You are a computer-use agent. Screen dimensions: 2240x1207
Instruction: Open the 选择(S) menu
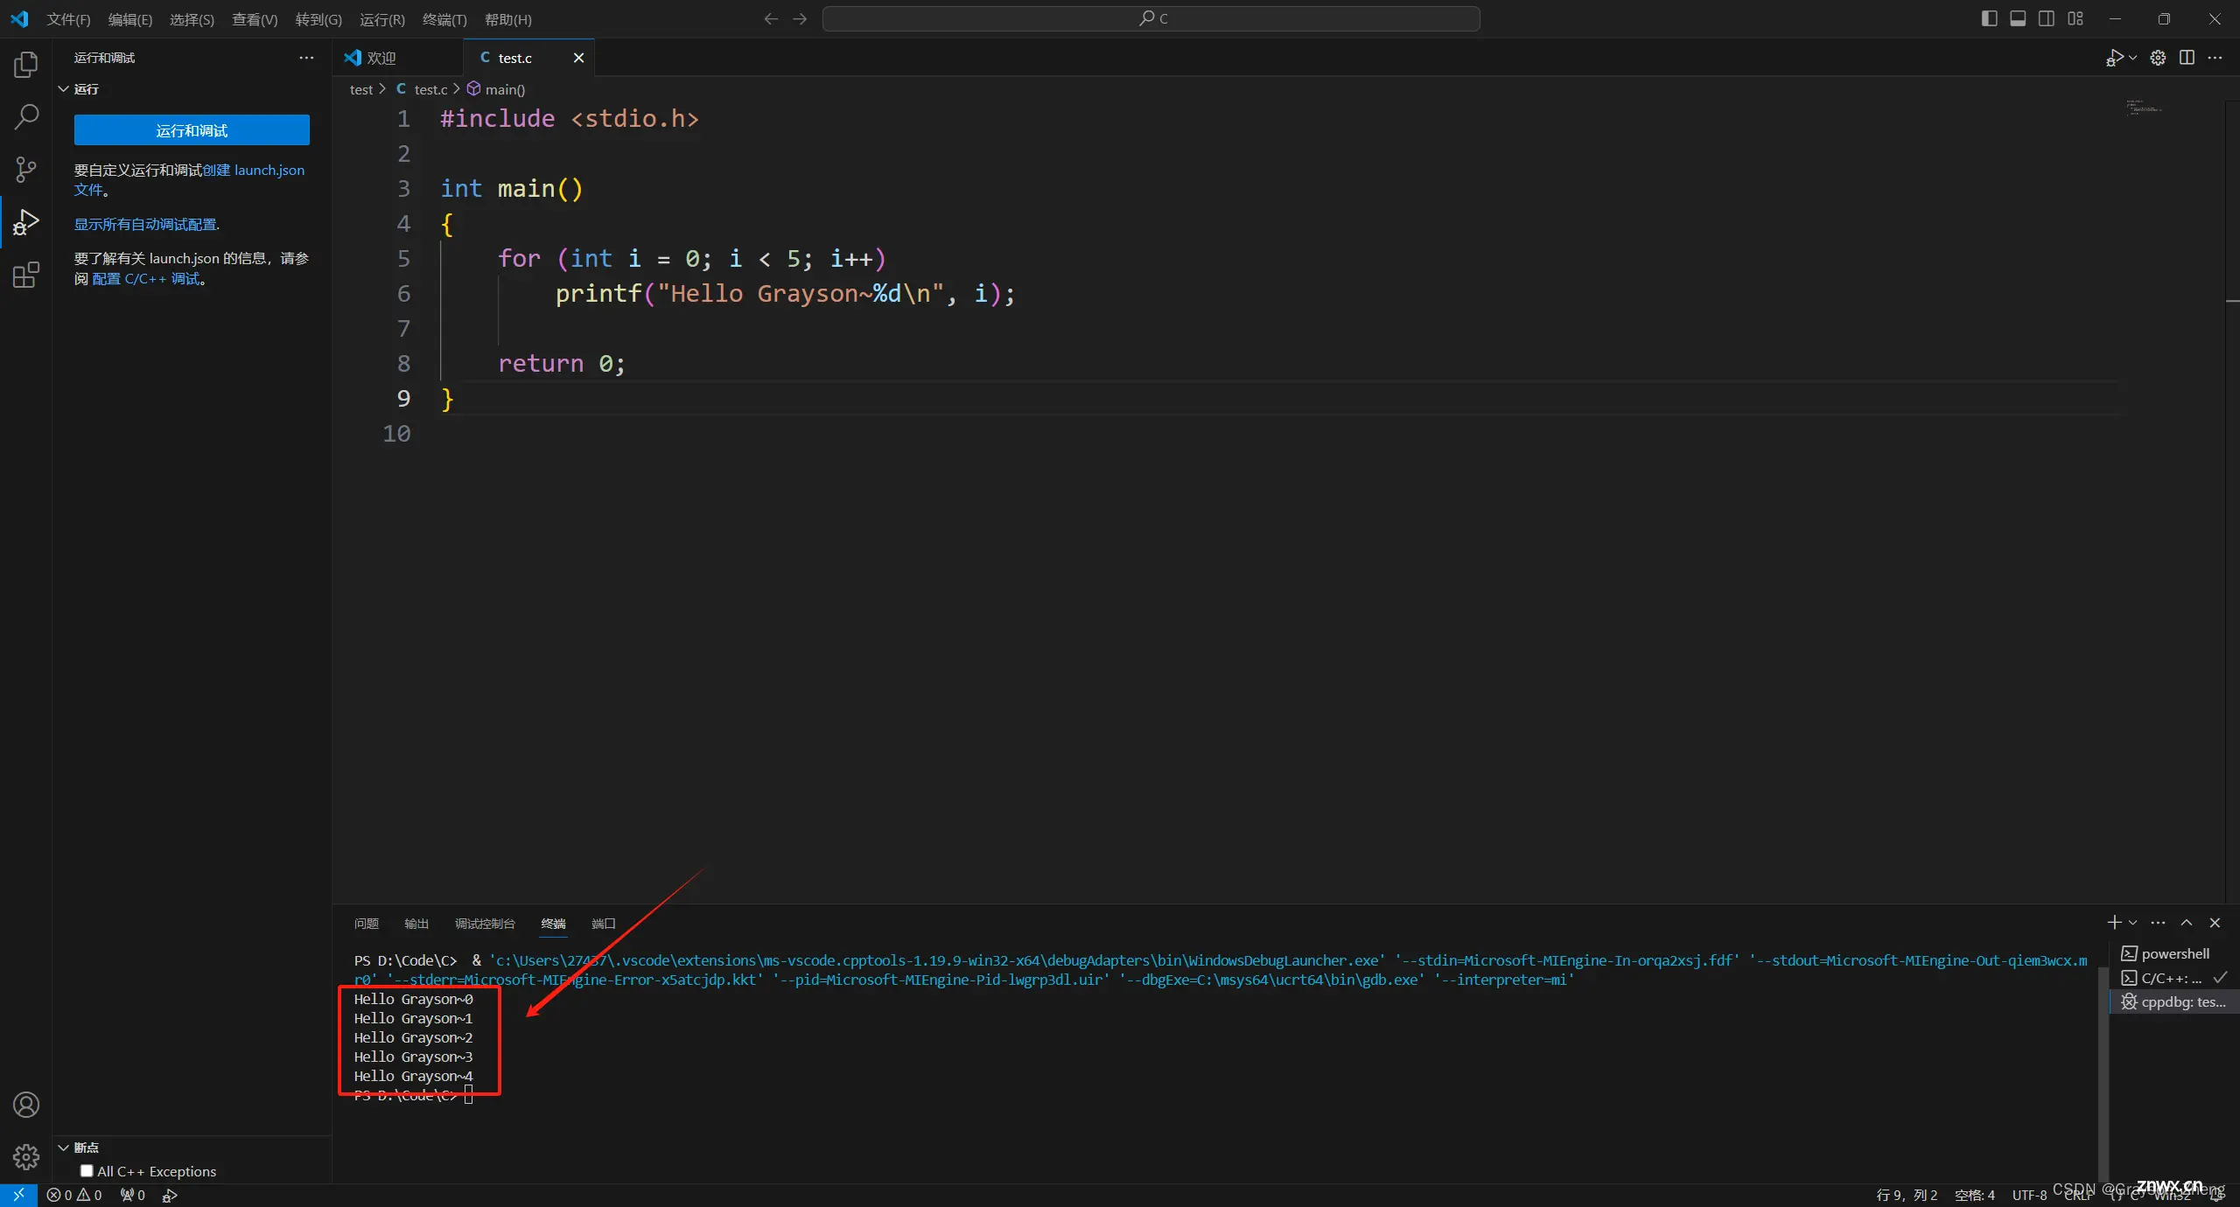pos(192,19)
